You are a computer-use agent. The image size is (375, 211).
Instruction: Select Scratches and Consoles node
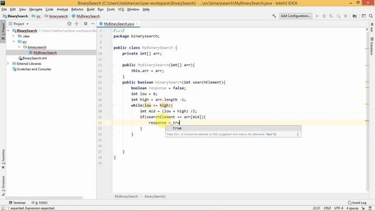coord(34,69)
